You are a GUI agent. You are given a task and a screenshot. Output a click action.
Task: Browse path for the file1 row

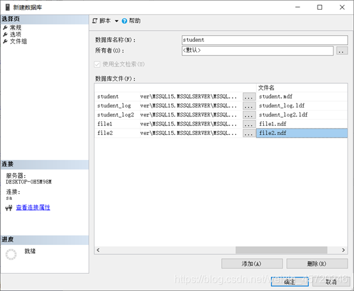249,124
